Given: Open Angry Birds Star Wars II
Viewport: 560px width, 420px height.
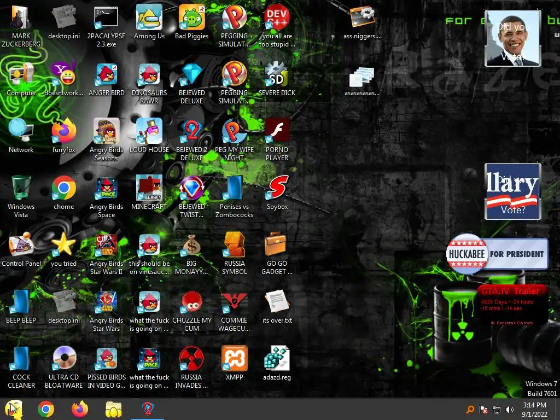Looking at the screenshot, I should pos(107,254).
